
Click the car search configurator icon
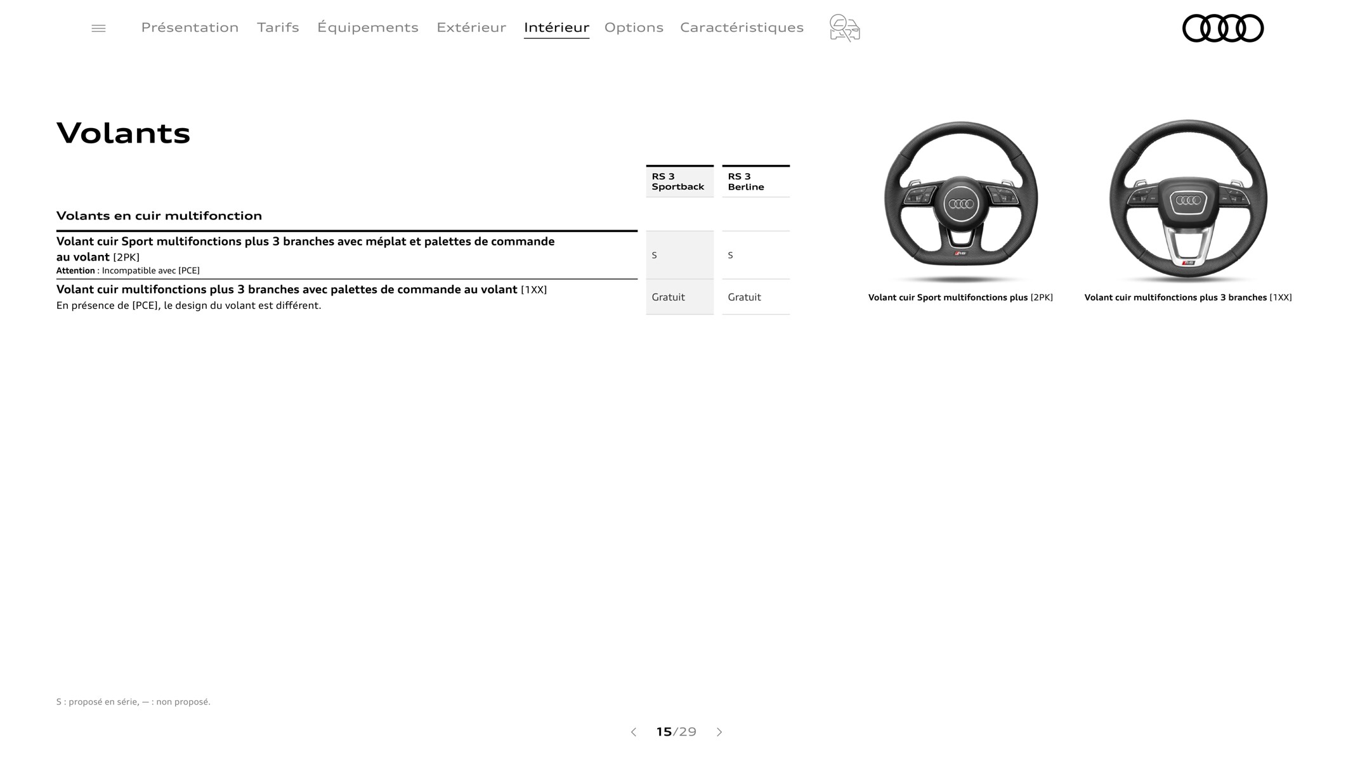[844, 28]
